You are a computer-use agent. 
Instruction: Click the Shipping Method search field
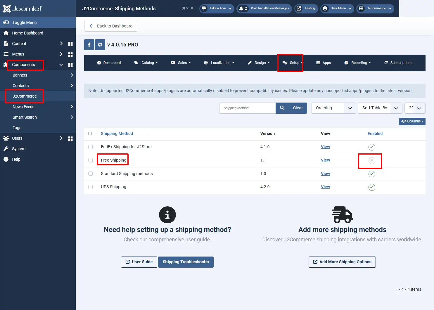pos(248,108)
